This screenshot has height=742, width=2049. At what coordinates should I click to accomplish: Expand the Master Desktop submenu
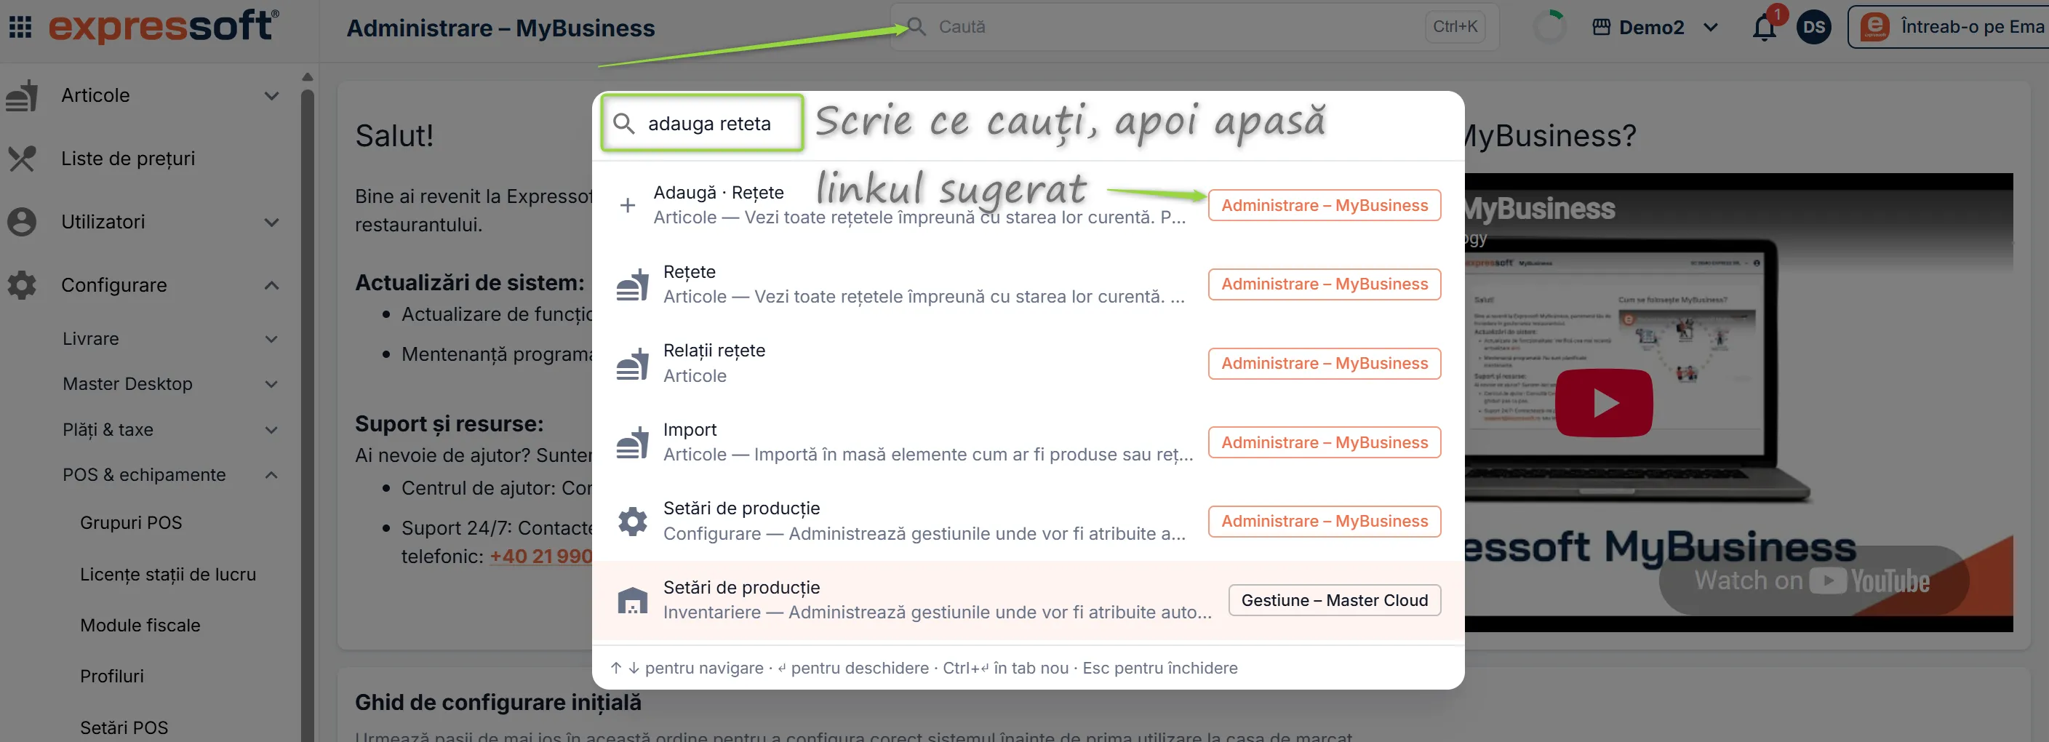point(271,384)
